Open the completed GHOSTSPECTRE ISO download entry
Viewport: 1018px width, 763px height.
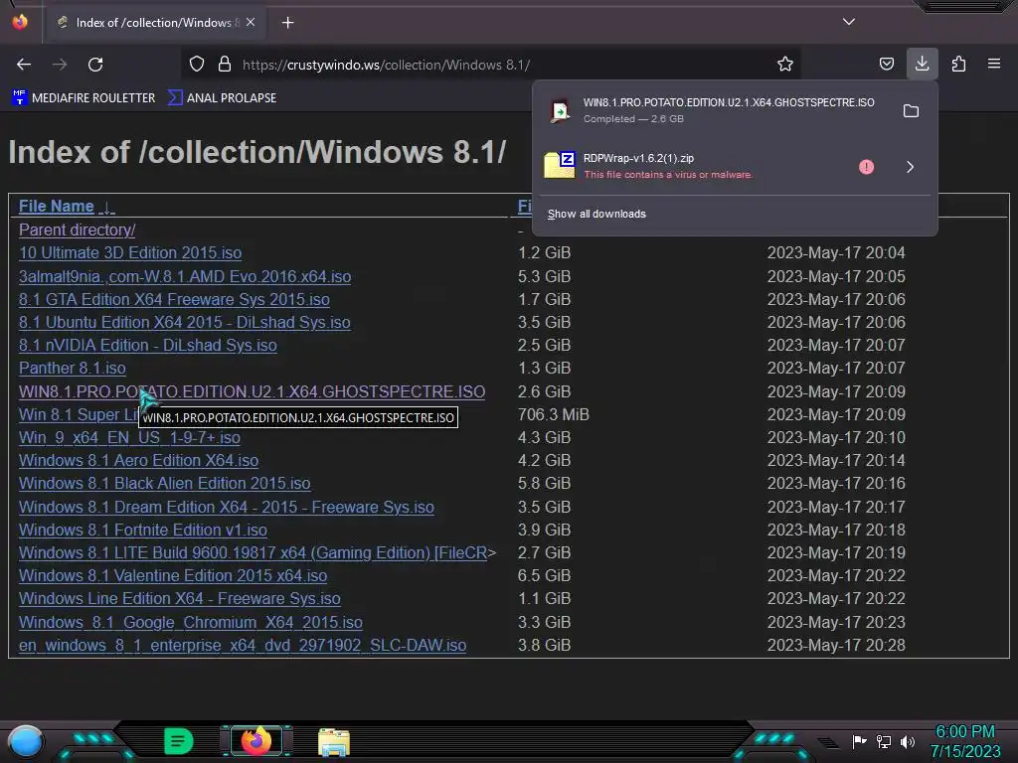tap(714, 111)
